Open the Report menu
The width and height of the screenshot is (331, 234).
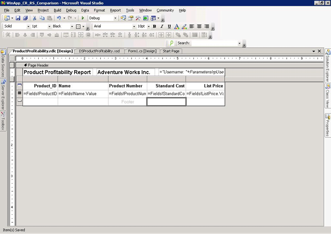[115, 10]
